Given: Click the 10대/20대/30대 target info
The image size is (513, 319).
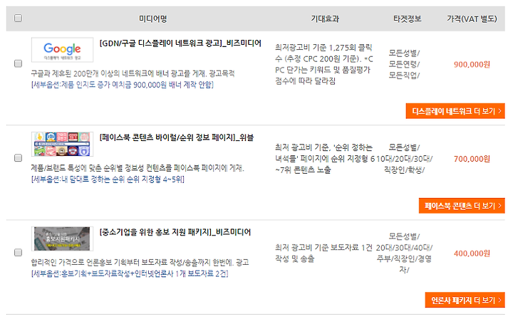Looking at the screenshot, I should point(404,159).
